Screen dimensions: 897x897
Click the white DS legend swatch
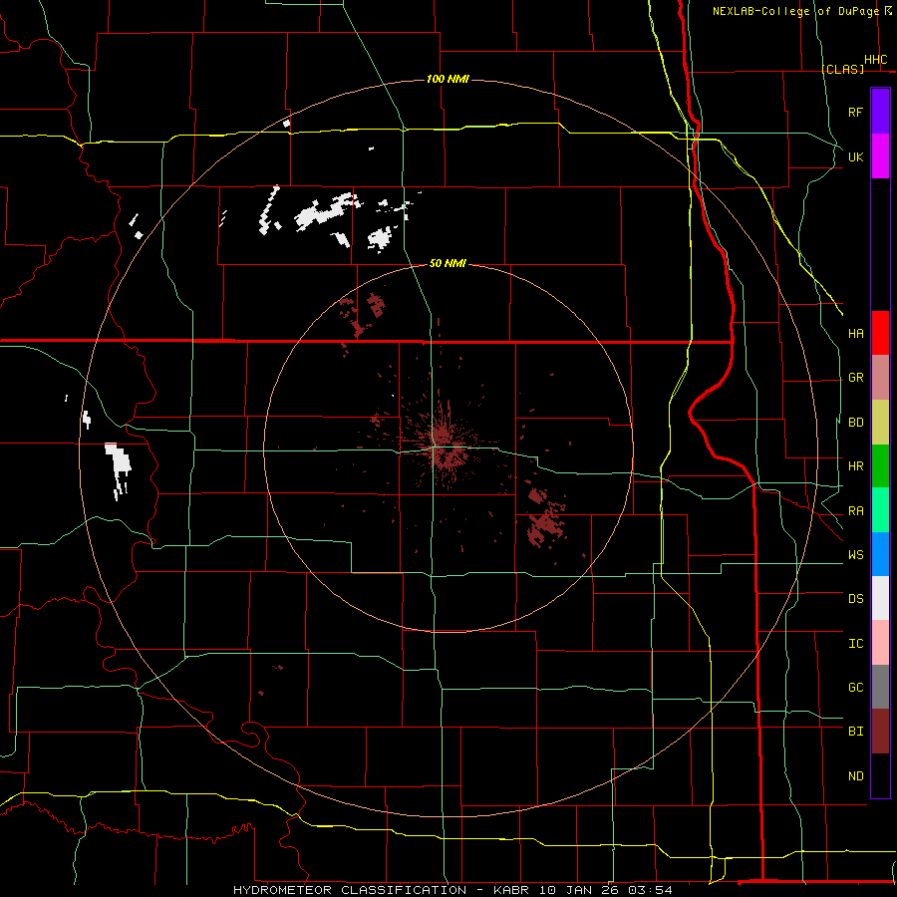[880, 598]
